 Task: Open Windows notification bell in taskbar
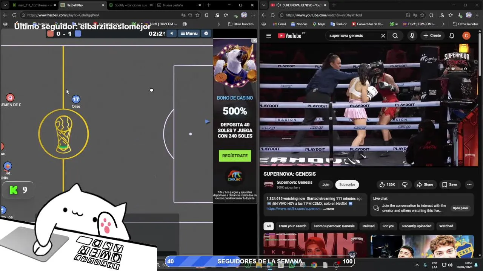[476, 265]
